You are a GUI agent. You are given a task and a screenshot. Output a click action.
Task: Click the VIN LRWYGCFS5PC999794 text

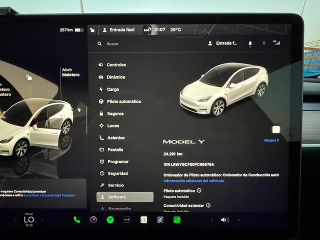(x=188, y=164)
